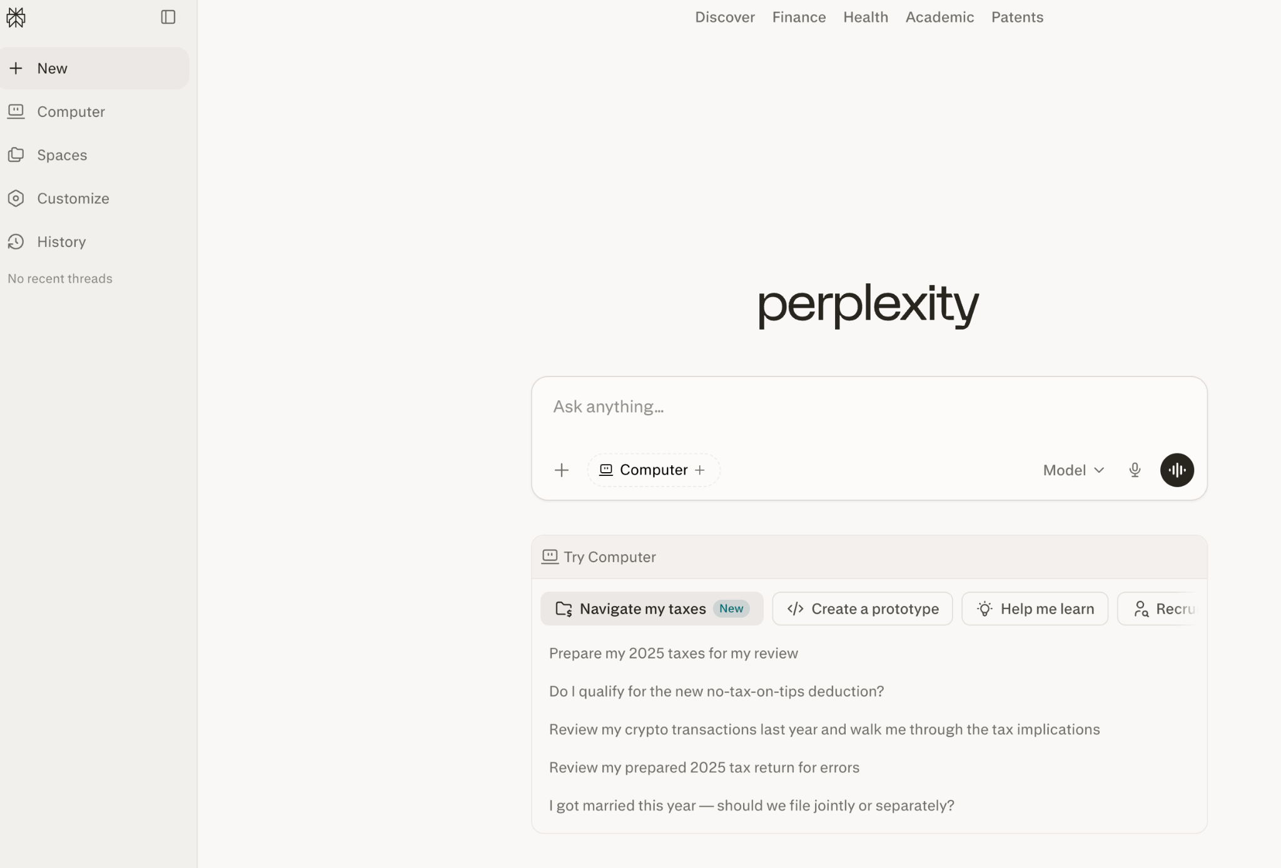The height and width of the screenshot is (868, 1281).
Task: Switch to the Finance section
Action: pyautogui.click(x=798, y=17)
